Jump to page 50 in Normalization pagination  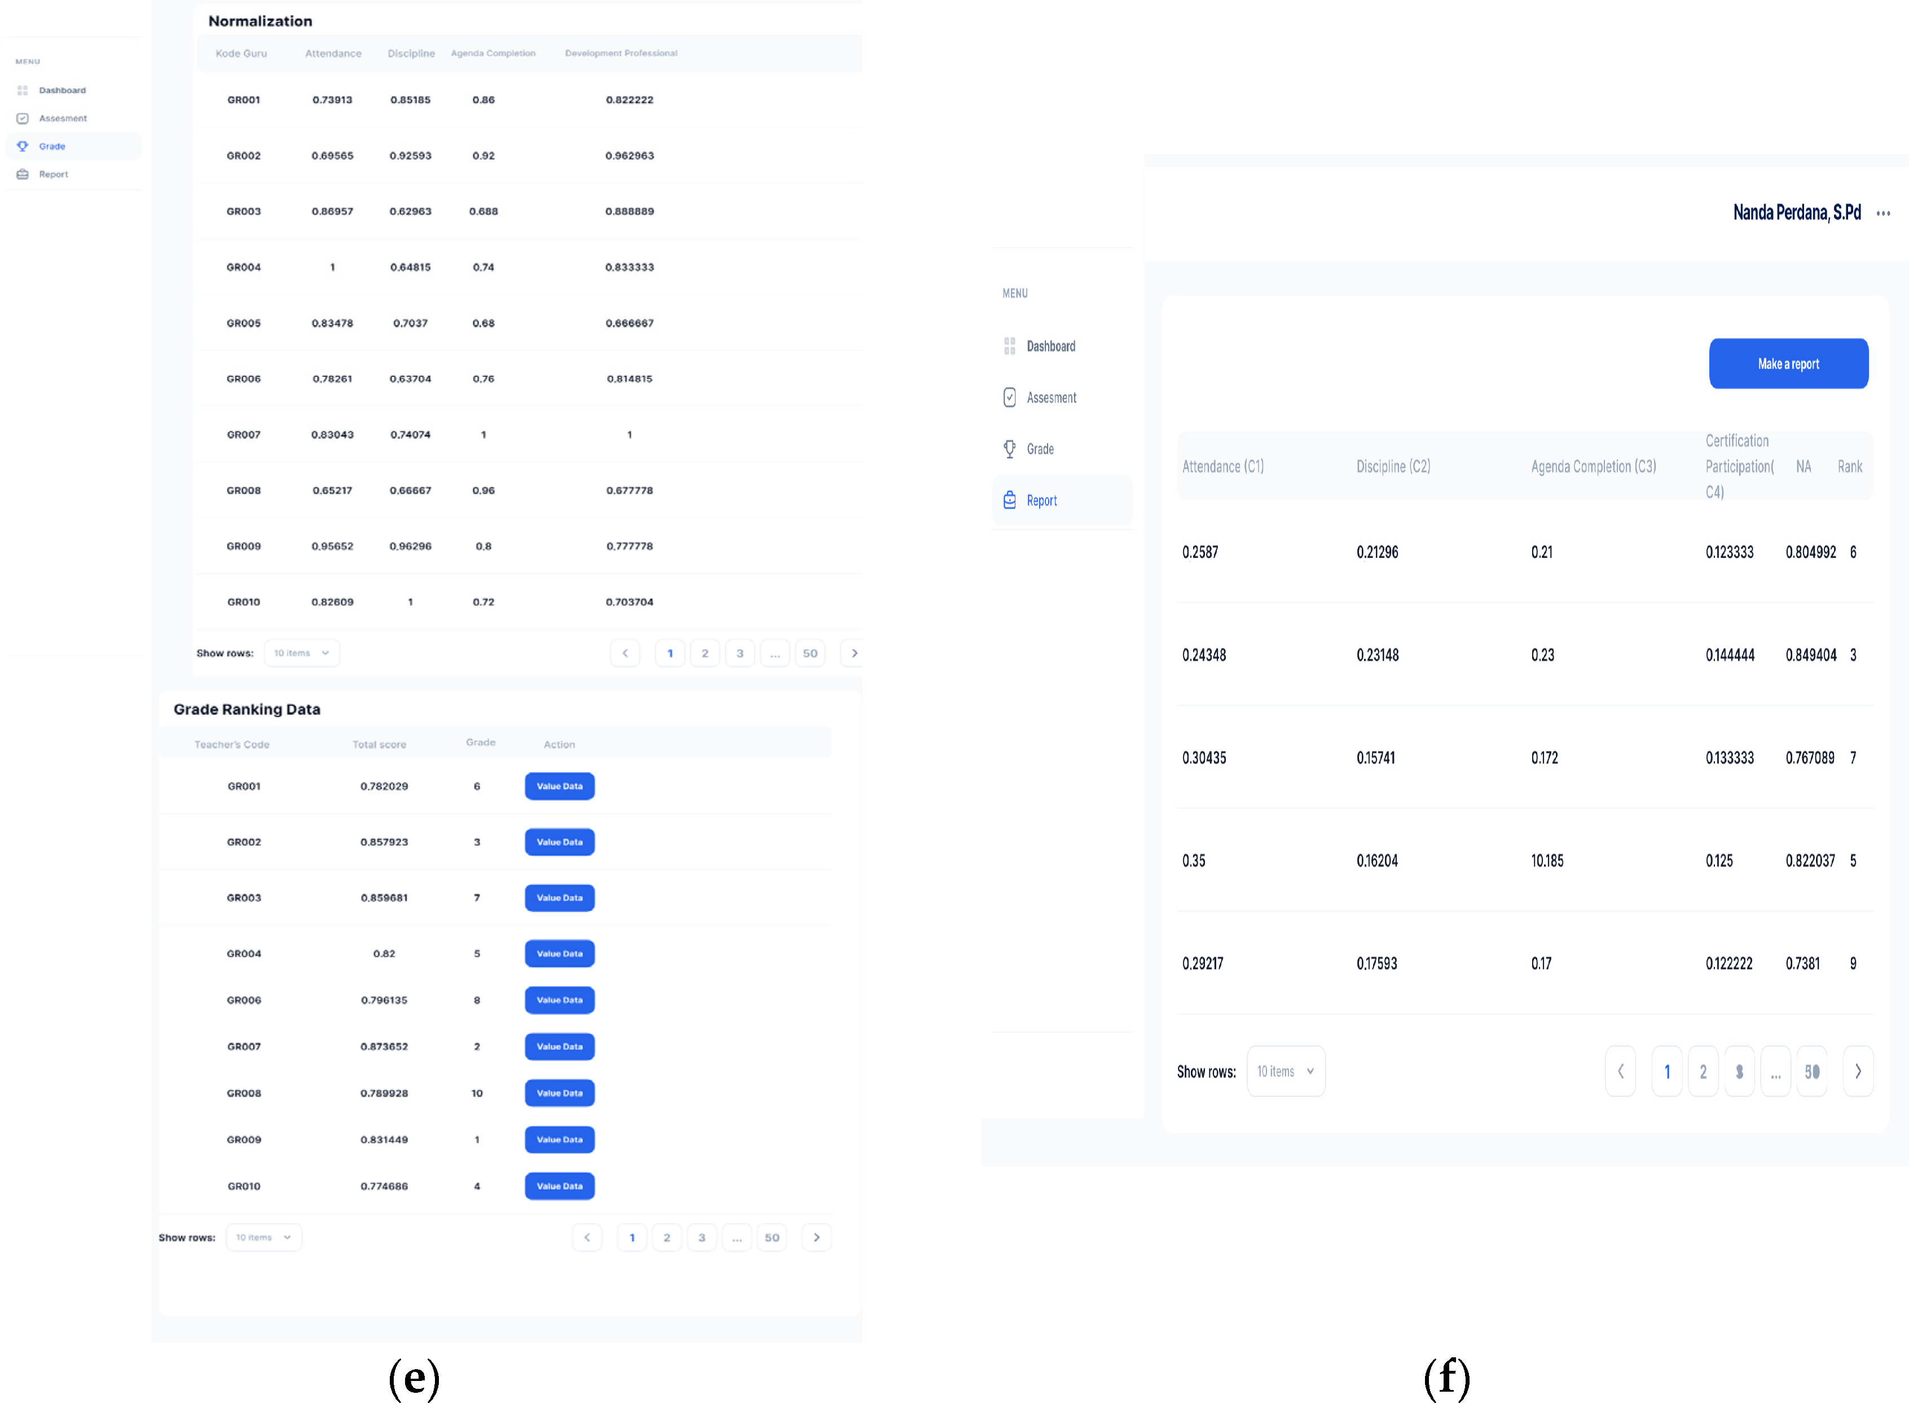point(809,653)
